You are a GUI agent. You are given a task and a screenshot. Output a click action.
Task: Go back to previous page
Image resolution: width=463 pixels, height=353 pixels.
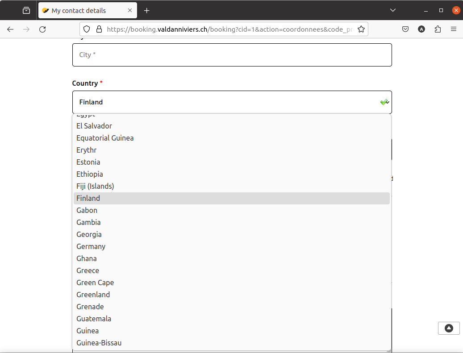click(10, 29)
